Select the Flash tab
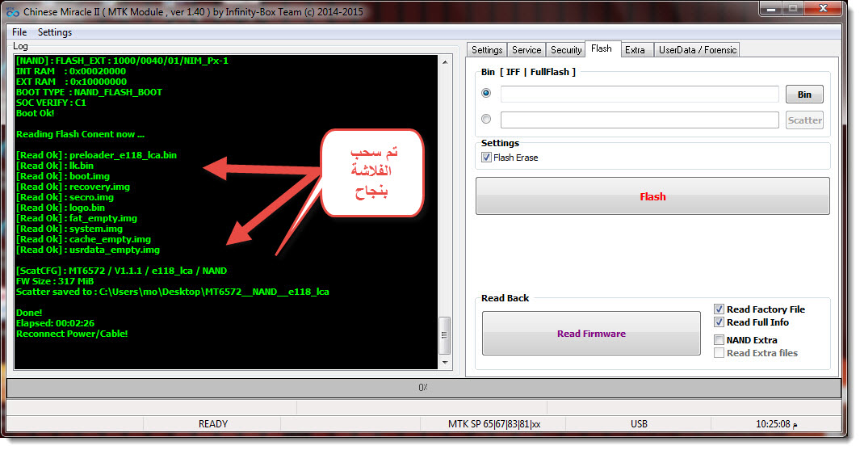Screen dimensions: 860x450 (x=602, y=48)
